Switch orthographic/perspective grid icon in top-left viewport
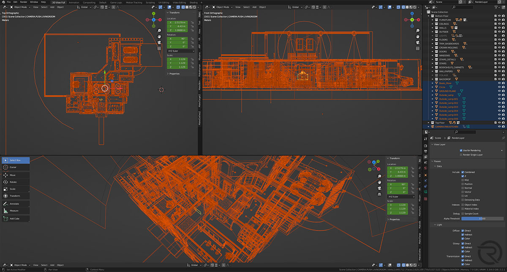This screenshot has height=272, width=507. point(159,48)
